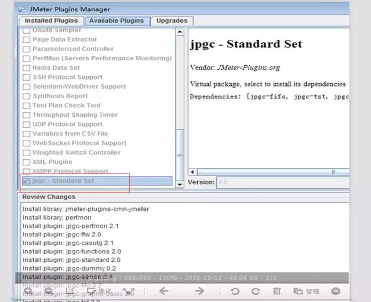Image resolution: width=371 pixels, height=302 pixels.
Task: Tick Variables from CSV File checkbox
Action: pyautogui.click(x=26, y=134)
